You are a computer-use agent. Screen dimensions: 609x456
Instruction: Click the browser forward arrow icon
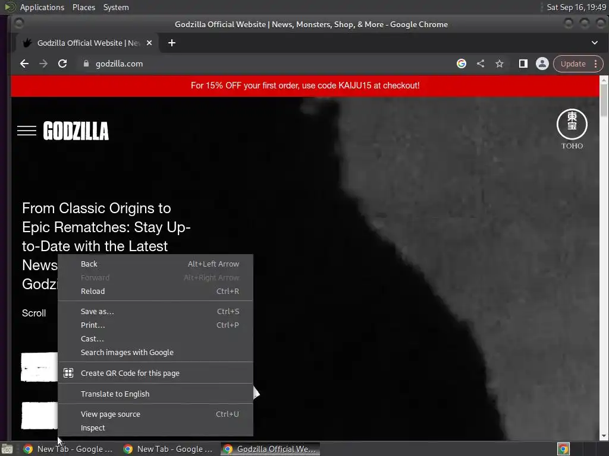coord(43,64)
